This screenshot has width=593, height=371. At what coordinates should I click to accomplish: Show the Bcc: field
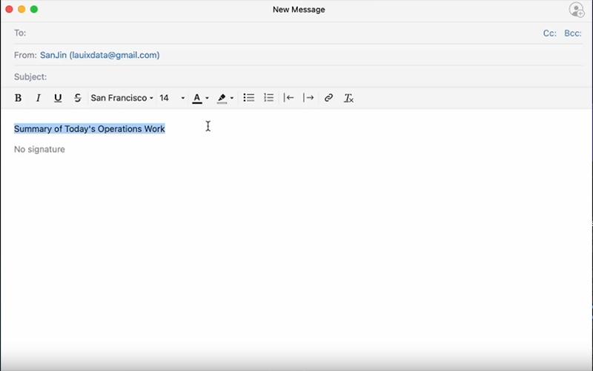[x=572, y=33]
